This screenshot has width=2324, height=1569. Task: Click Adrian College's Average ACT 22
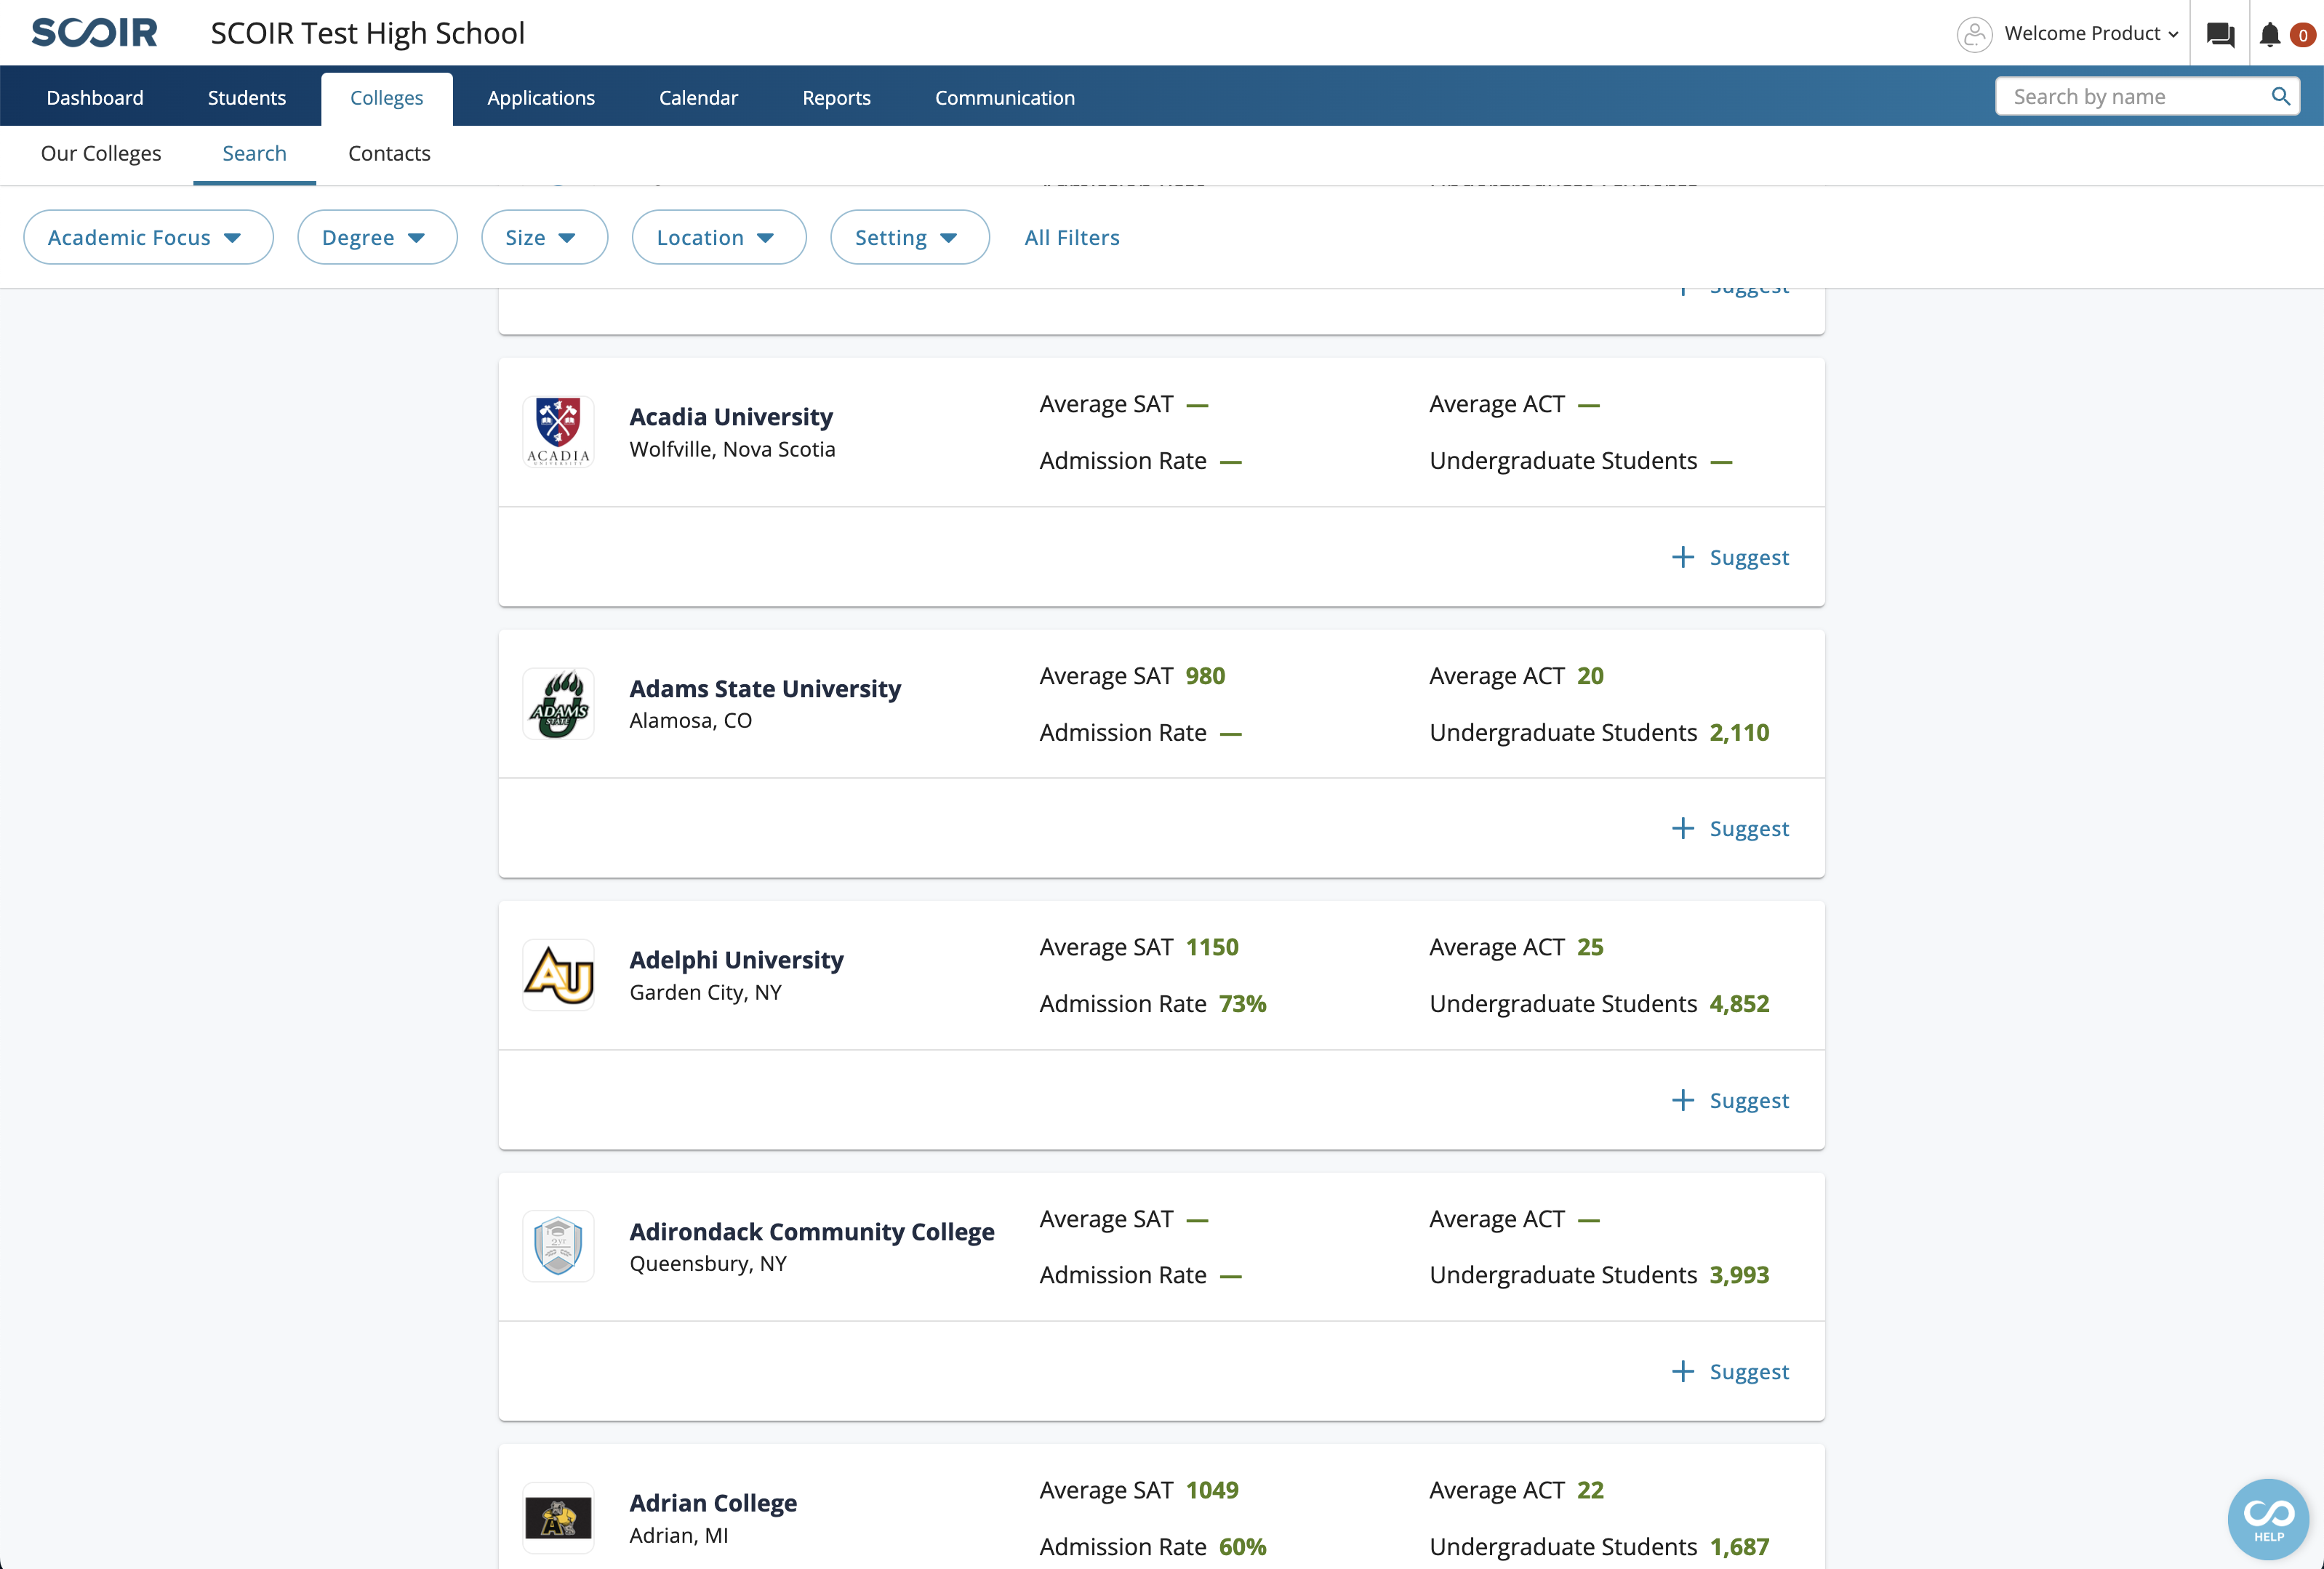point(1590,1489)
